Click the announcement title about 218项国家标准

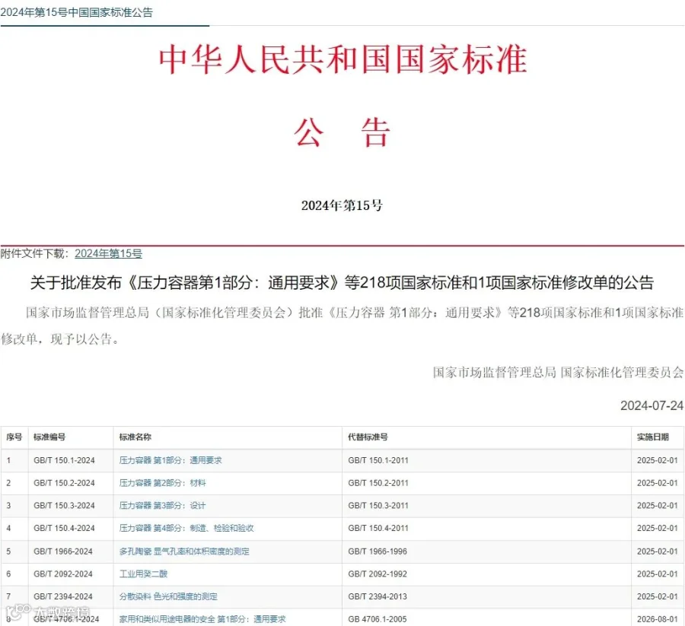tap(342, 282)
